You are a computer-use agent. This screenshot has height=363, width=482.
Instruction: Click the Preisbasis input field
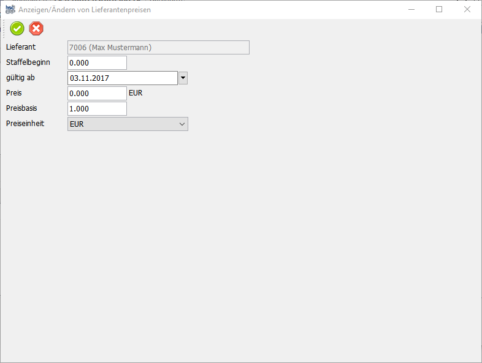[97, 109]
